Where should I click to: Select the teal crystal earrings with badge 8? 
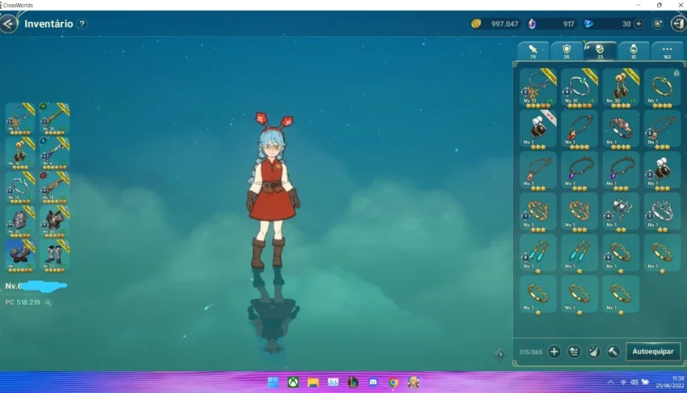click(538, 254)
